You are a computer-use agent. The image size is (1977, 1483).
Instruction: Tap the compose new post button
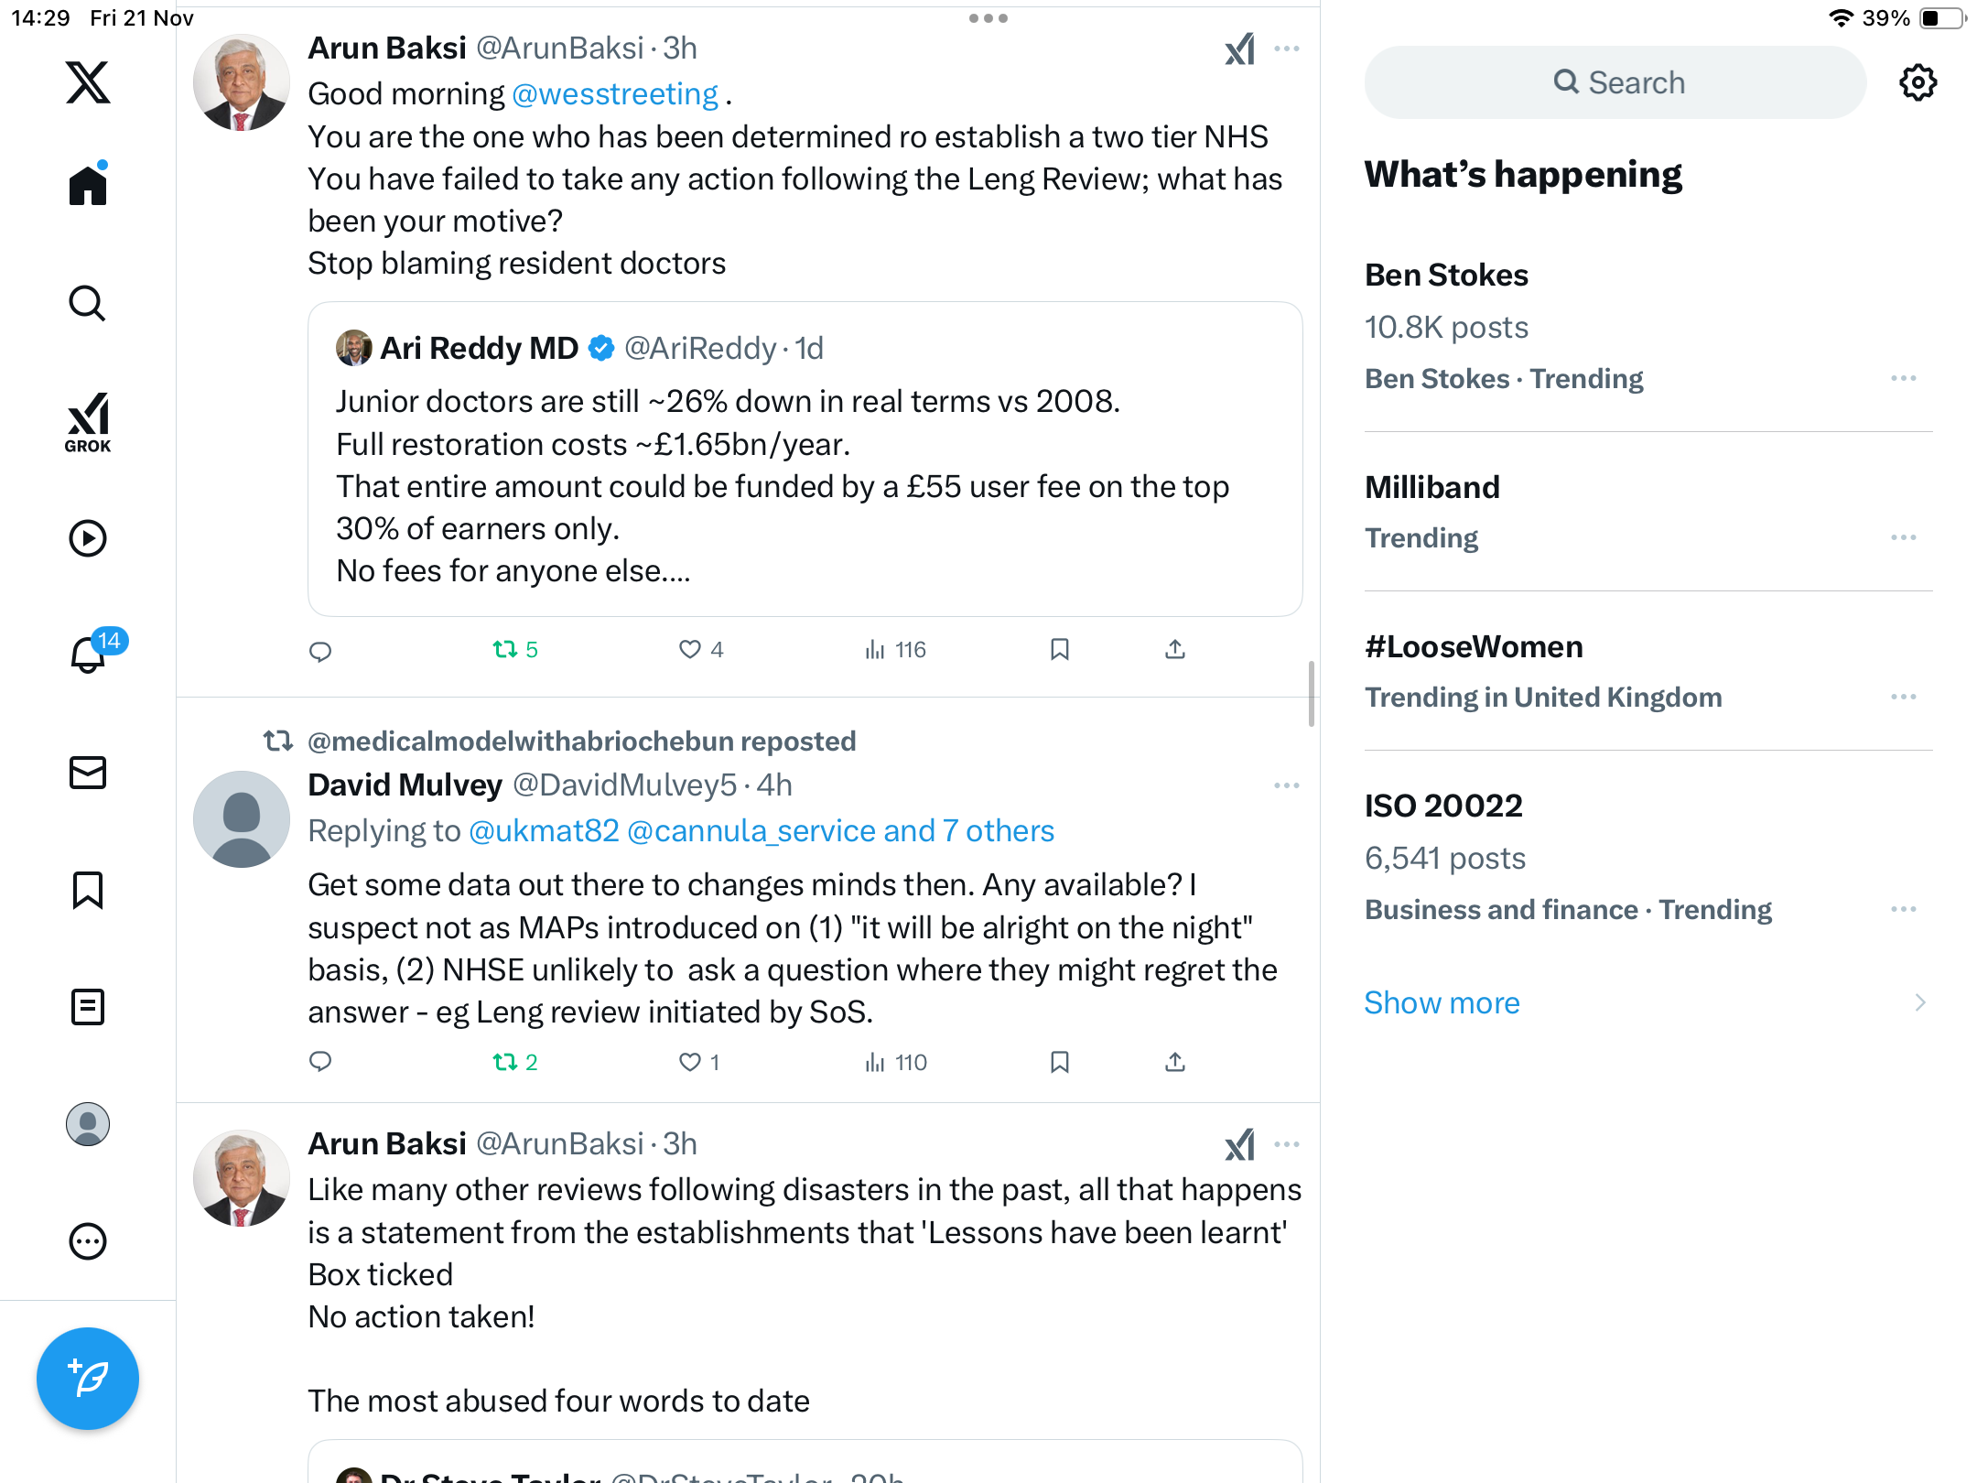pyautogui.click(x=88, y=1378)
